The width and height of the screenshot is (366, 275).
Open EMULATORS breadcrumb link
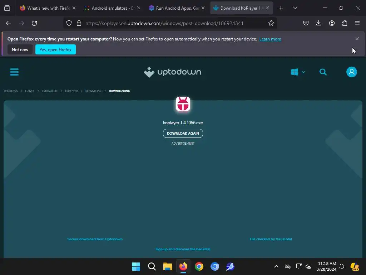click(x=50, y=91)
